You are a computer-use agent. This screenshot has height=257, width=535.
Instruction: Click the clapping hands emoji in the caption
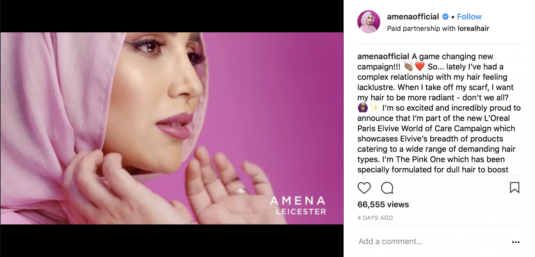408,67
